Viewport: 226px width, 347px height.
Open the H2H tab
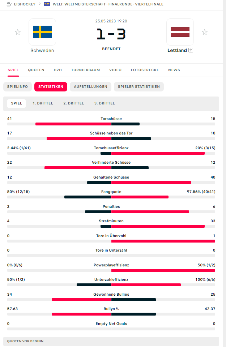58,70
